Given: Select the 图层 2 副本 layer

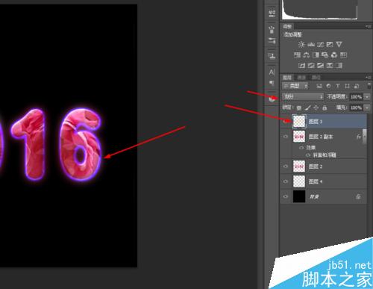Looking at the screenshot, I should [x=322, y=137].
